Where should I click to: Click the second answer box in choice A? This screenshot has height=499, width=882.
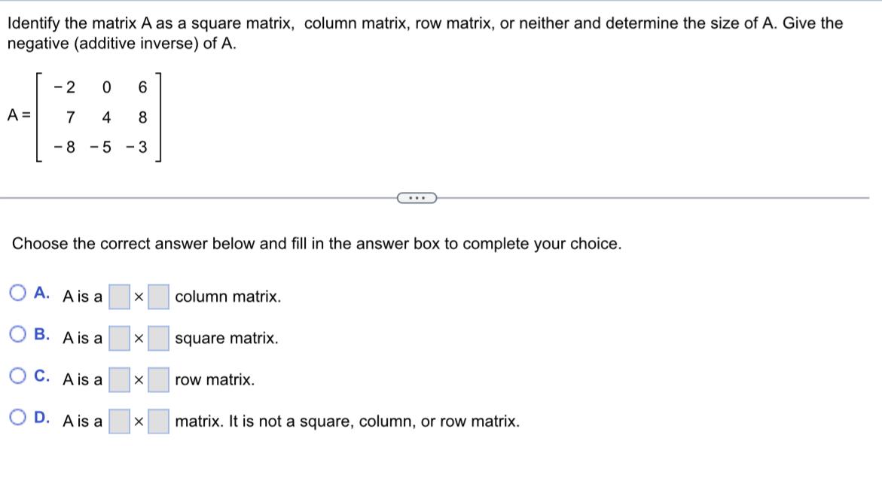click(x=157, y=296)
